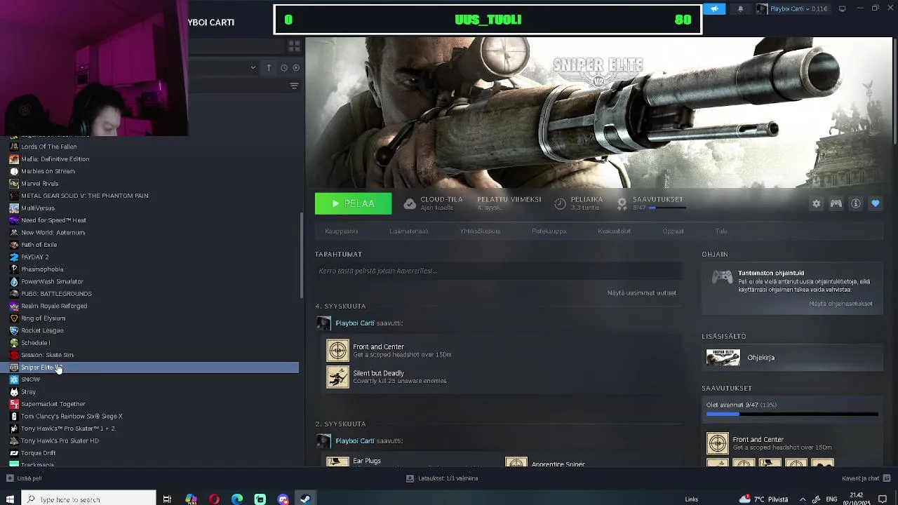Click the Peliaika clock icon
This screenshot has height=505, width=898.
(560, 203)
